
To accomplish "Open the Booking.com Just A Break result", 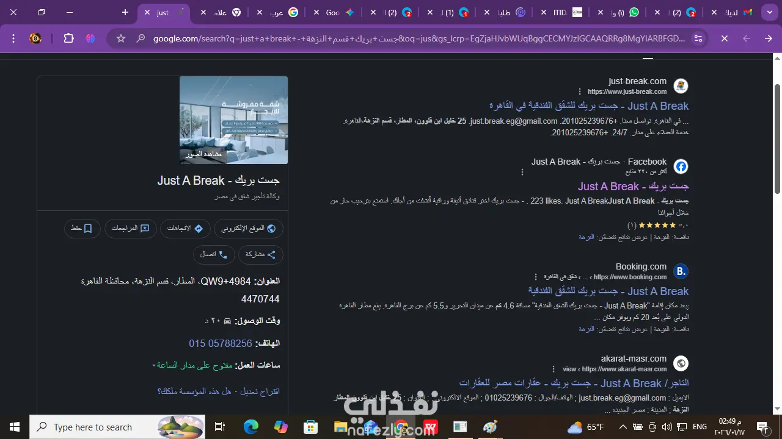I will (608, 291).
